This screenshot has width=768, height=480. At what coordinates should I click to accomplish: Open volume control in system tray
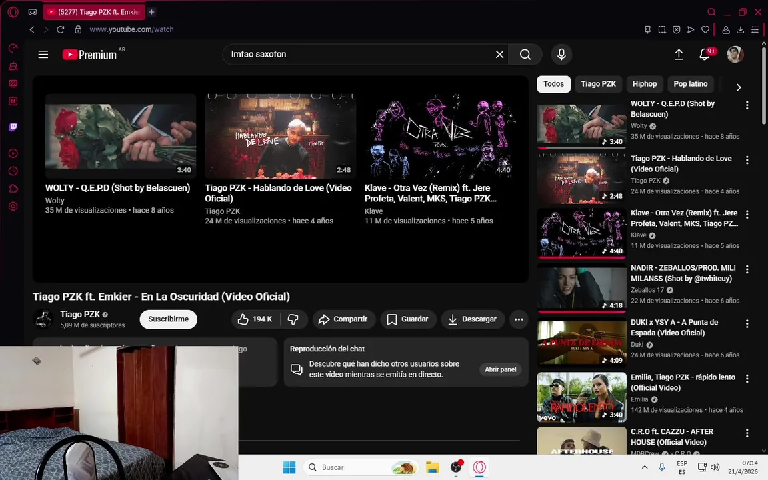pos(715,467)
